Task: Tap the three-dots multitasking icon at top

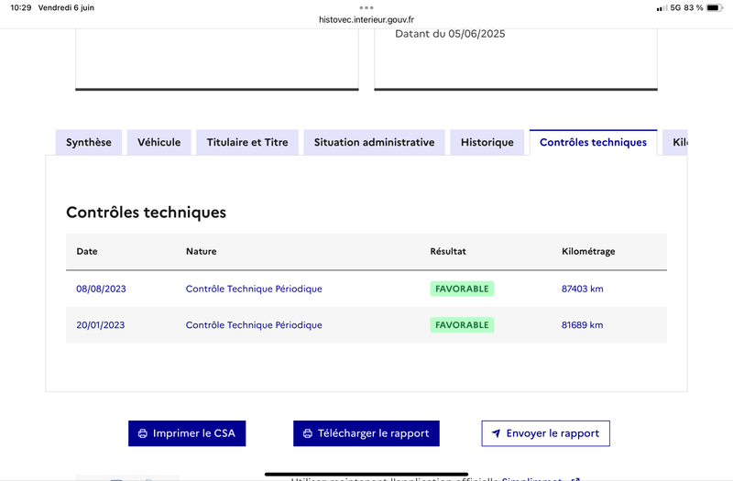Action: [x=366, y=7]
